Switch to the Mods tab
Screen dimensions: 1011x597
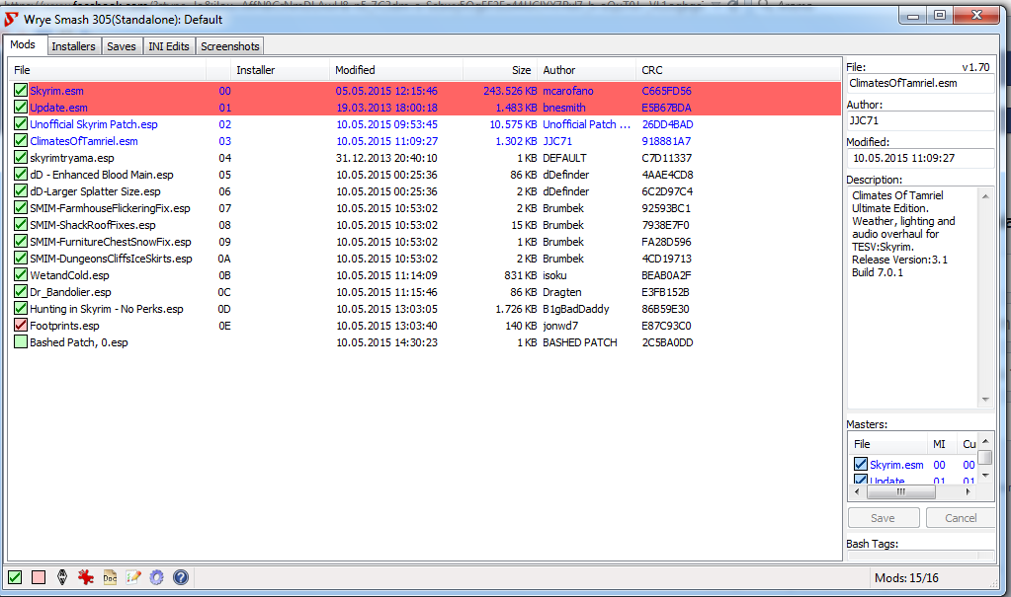[x=23, y=44]
